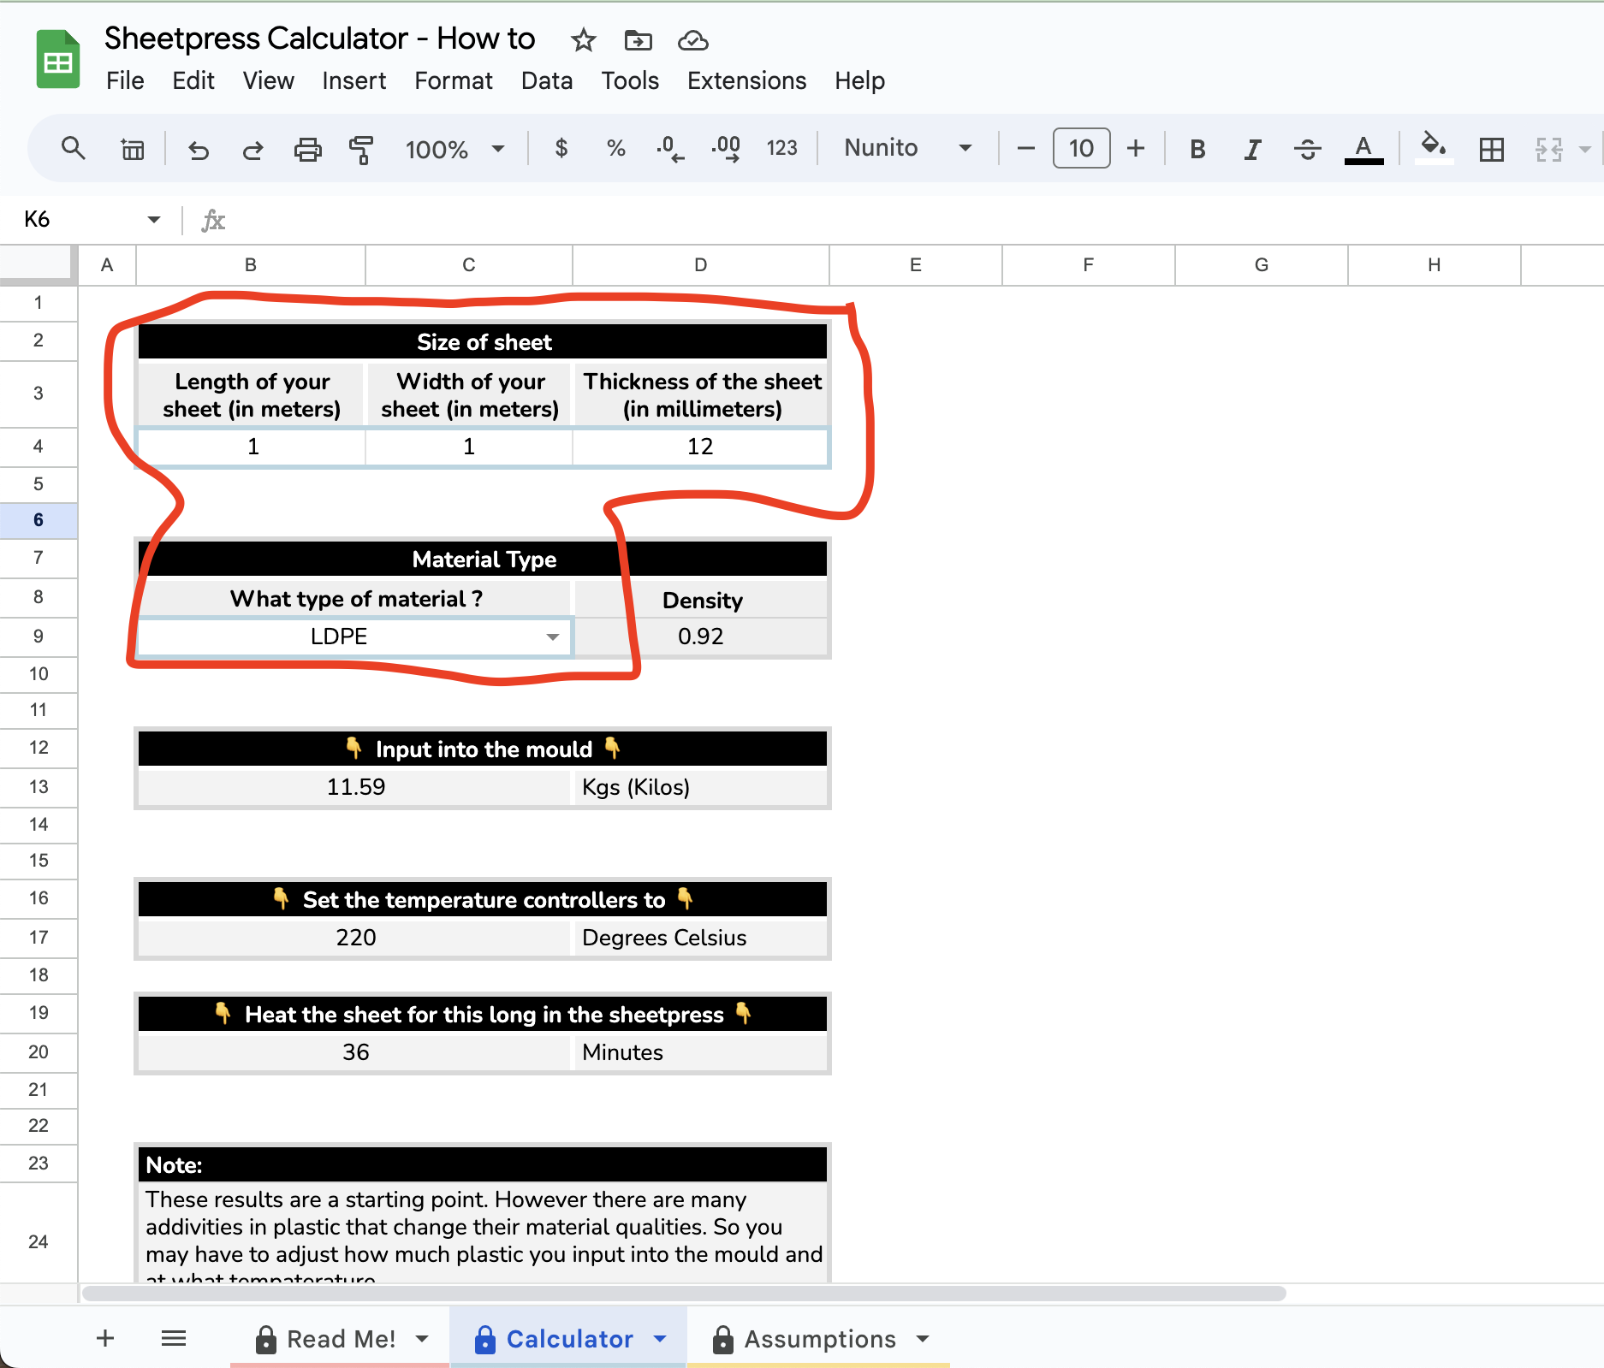Click the redo arrow icon

click(x=252, y=150)
